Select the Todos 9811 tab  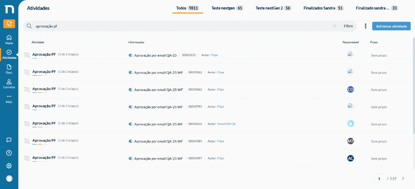tap(188, 8)
